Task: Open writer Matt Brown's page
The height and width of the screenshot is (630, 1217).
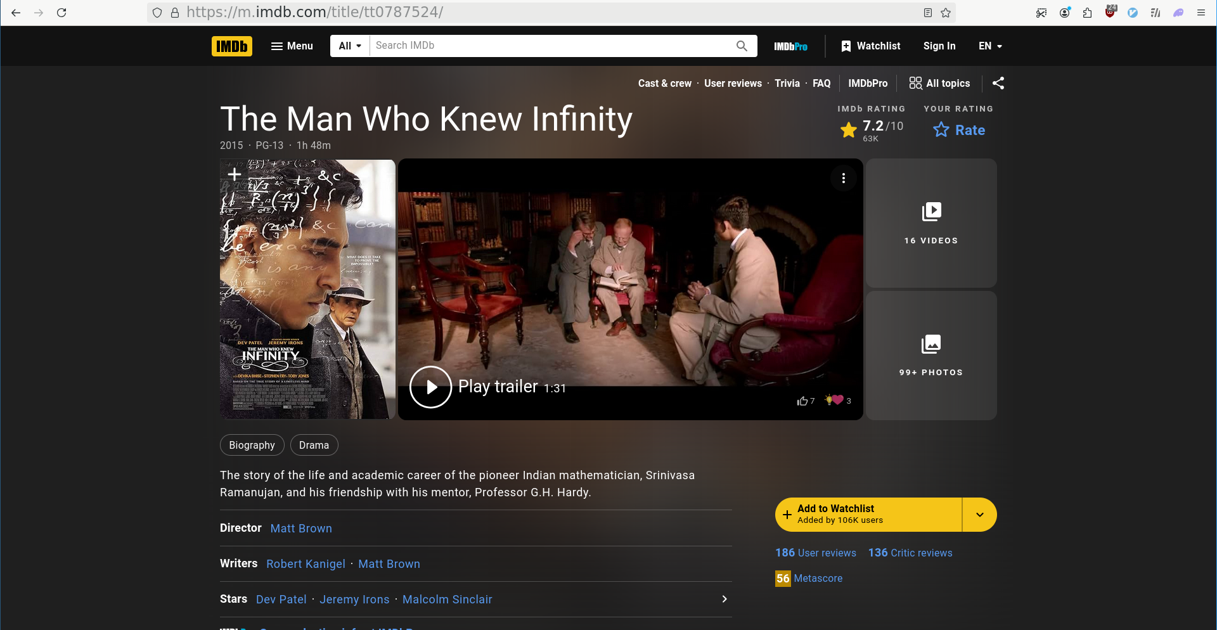Action: (x=389, y=564)
